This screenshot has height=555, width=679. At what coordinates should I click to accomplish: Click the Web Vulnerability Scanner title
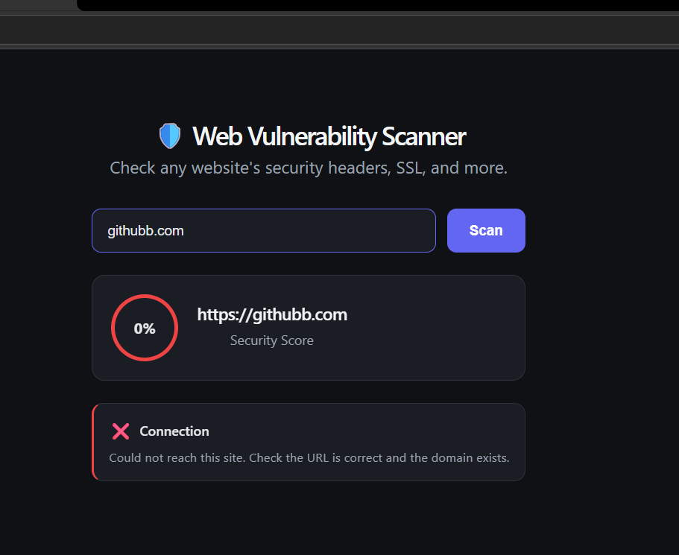tap(329, 136)
